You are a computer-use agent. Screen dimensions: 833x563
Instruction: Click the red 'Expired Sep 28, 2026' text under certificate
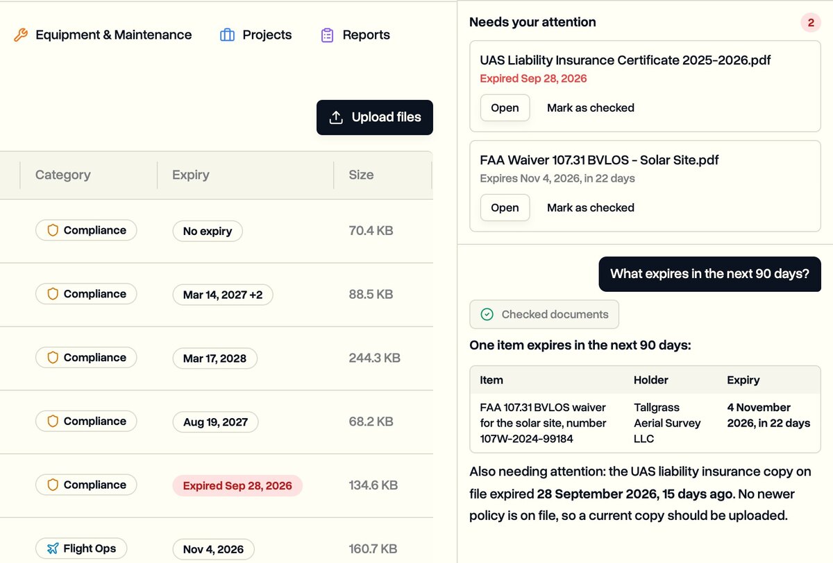(x=533, y=78)
